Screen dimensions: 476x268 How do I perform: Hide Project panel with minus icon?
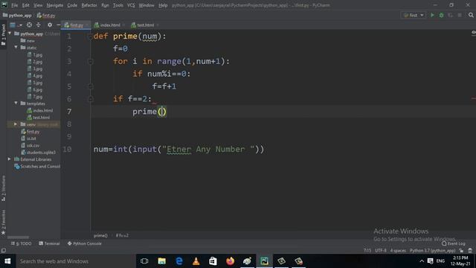58,25
